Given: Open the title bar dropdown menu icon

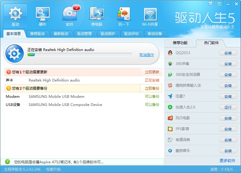Looking at the screenshot, I should tap(219, 4).
